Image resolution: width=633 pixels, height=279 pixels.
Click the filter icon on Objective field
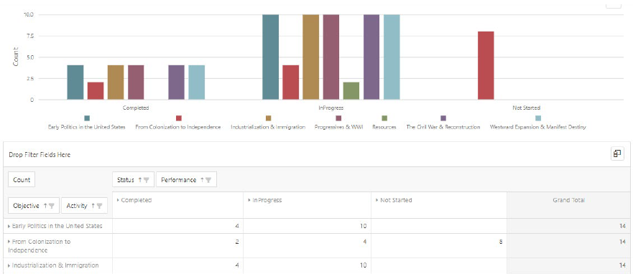[52, 206]
